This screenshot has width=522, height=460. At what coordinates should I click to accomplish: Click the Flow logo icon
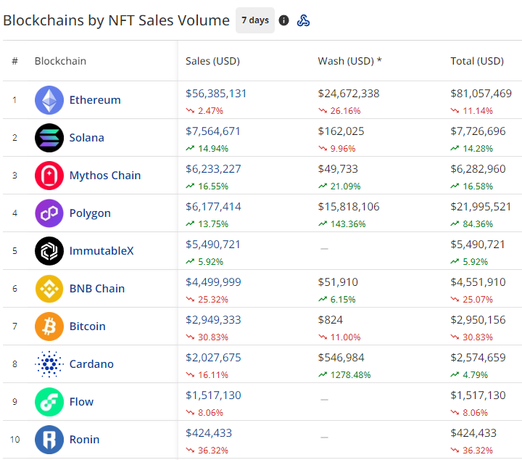49,402
